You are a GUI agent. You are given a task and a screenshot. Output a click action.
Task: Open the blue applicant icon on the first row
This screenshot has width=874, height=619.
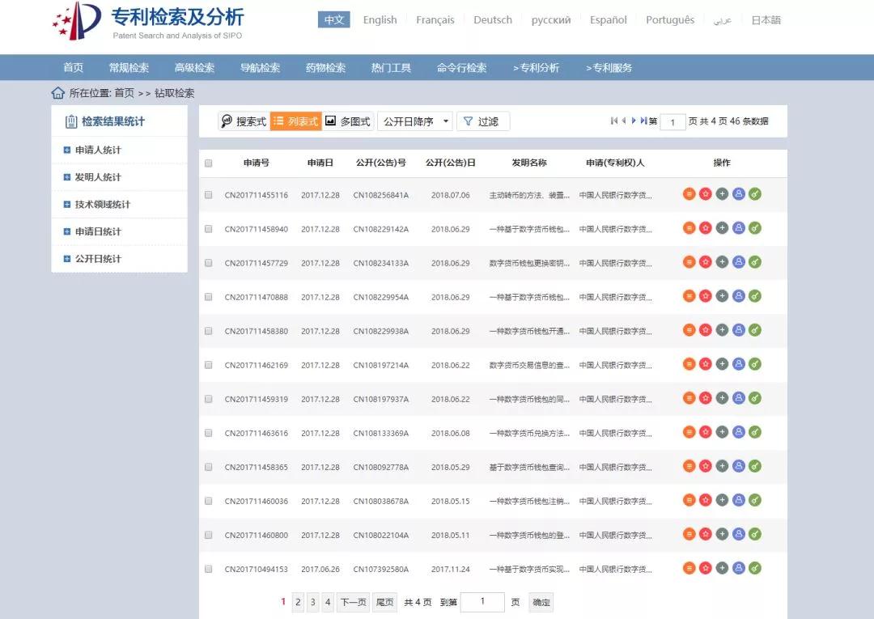tap(738, 193)
